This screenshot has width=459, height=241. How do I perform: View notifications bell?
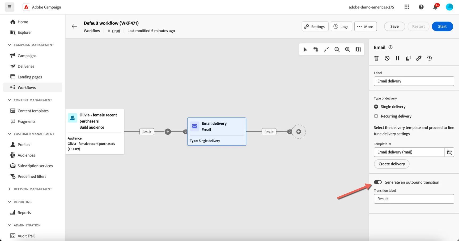tap(435, 7)
